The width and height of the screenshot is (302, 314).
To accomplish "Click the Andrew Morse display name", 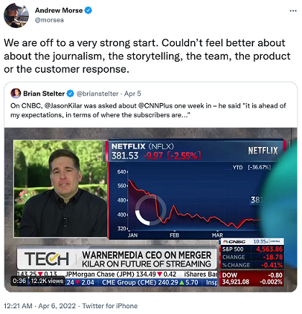I will 59,10.
